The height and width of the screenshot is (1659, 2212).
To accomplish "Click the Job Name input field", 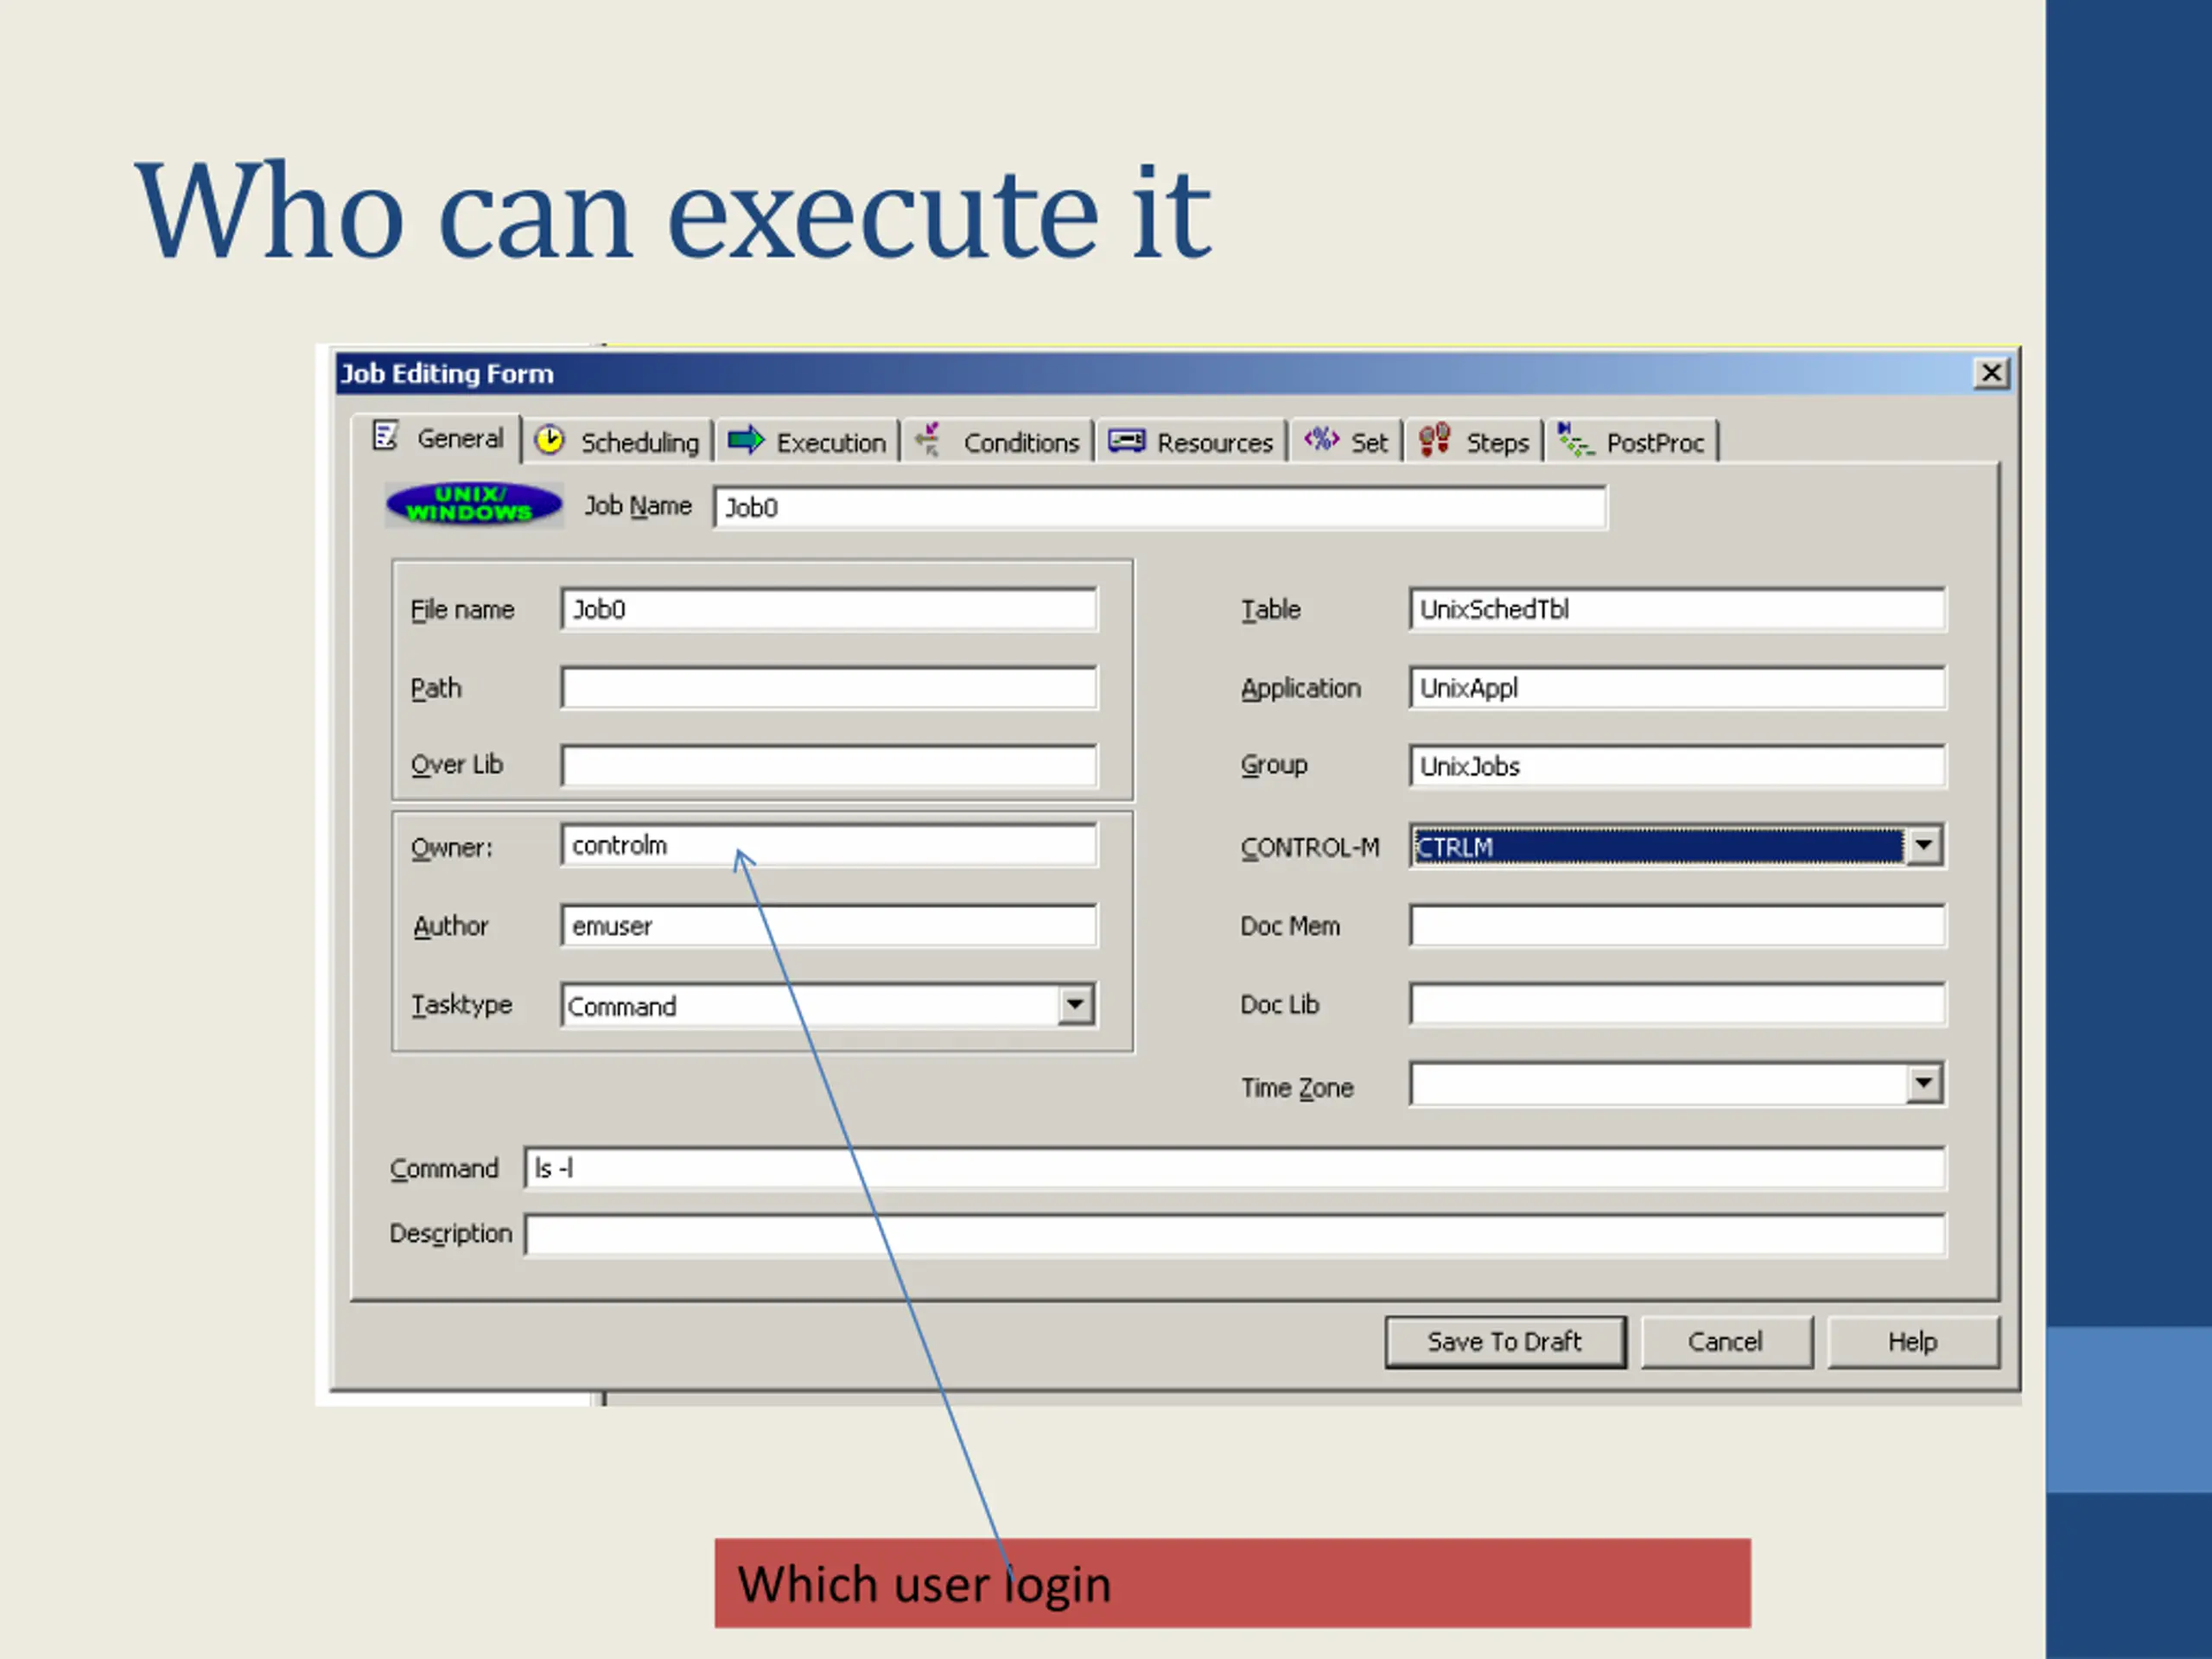I will pos(1160,508).
